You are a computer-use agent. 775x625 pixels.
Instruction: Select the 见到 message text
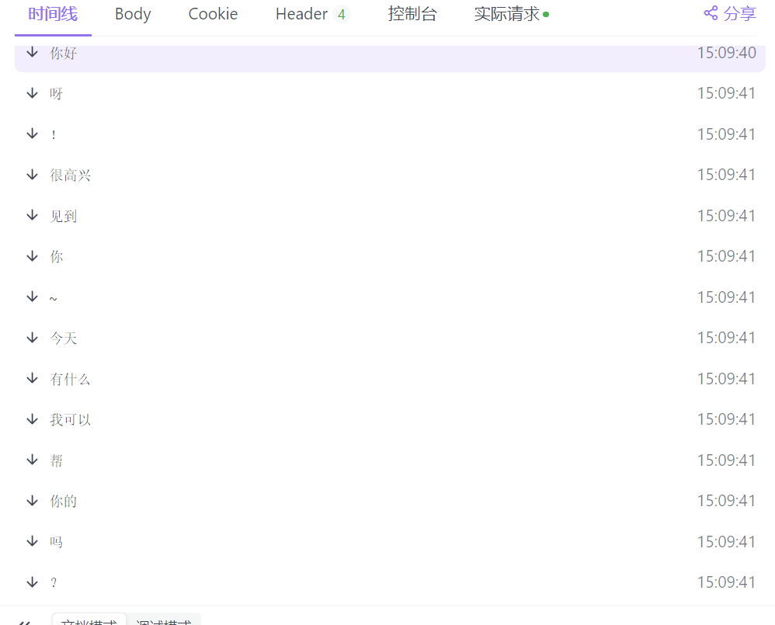tap(63, 216)
